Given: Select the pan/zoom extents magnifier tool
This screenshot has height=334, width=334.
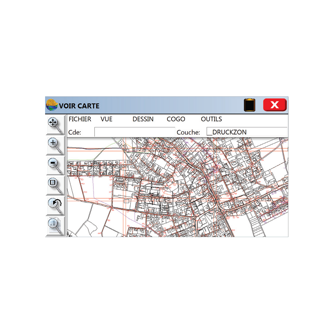Looking at the screenshot, I should click(55, 125).
